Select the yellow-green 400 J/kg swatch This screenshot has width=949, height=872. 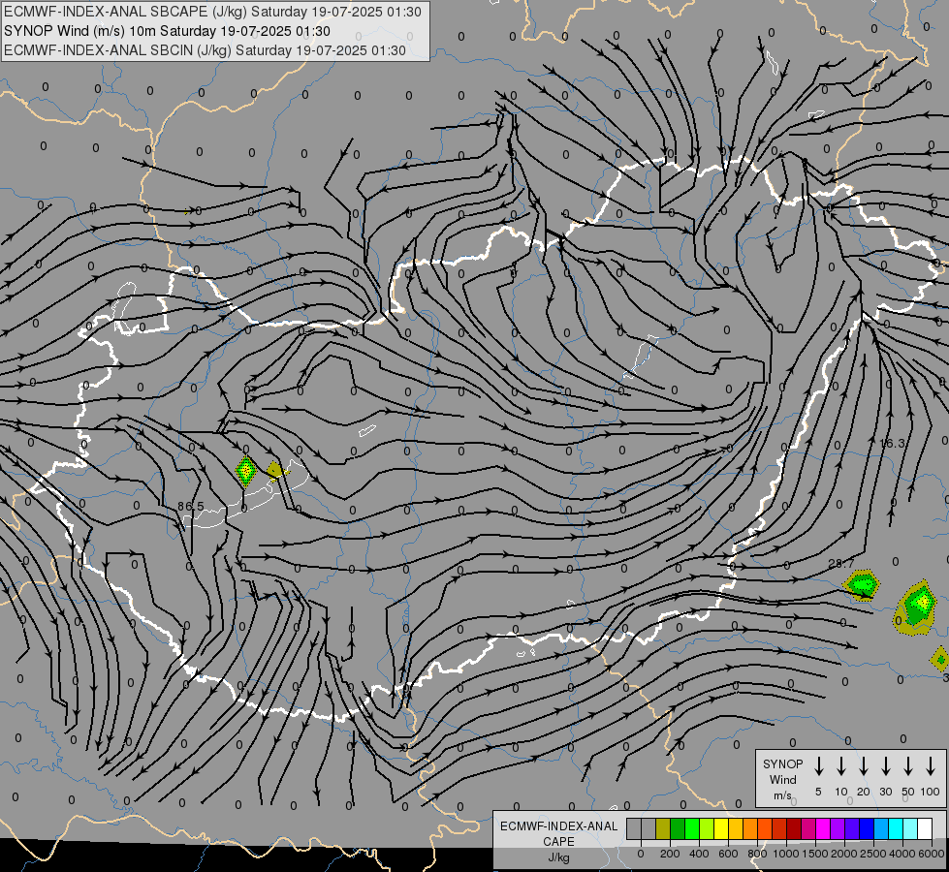(x=707, y=829)
